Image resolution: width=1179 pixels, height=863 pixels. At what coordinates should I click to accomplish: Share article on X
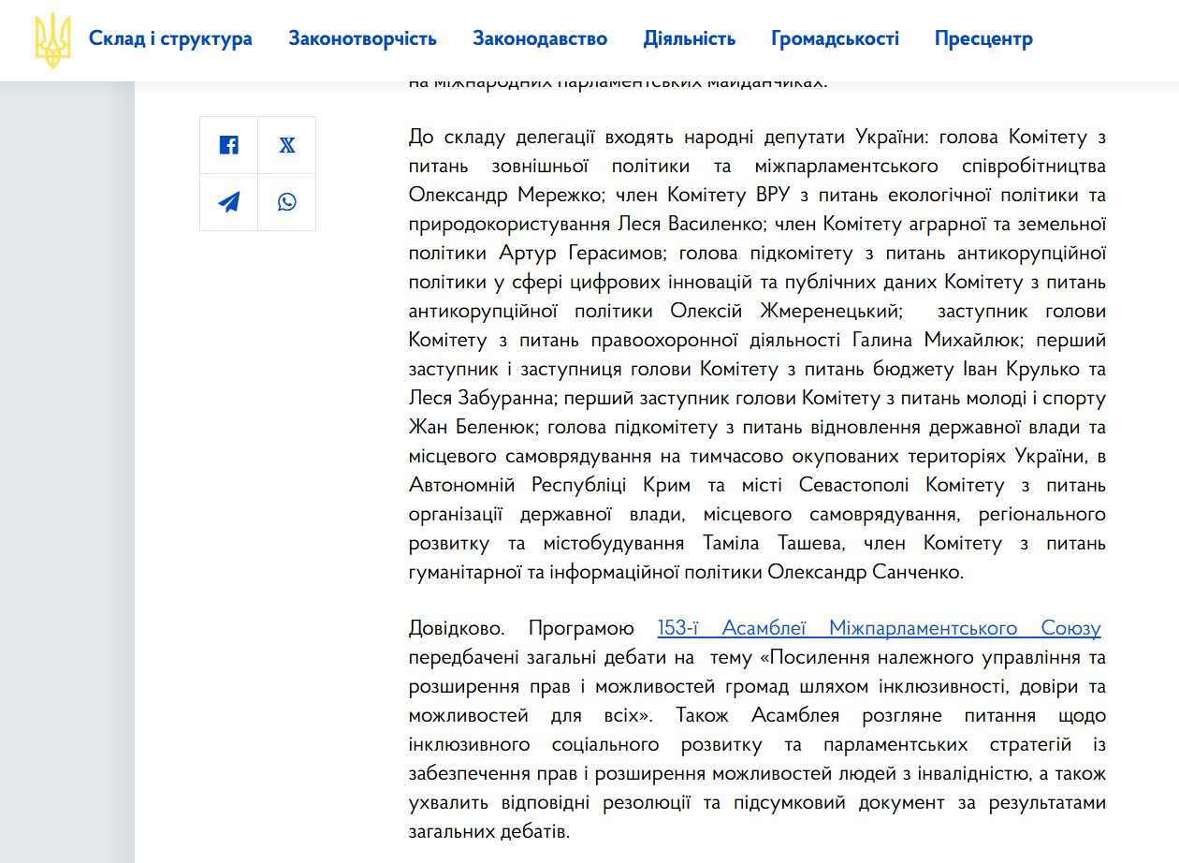pos(287,145)
